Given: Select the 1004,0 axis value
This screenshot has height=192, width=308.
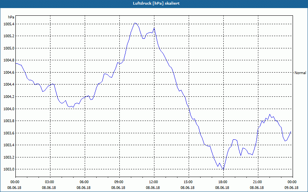Looking at the screenshot, I should [9, 109].
